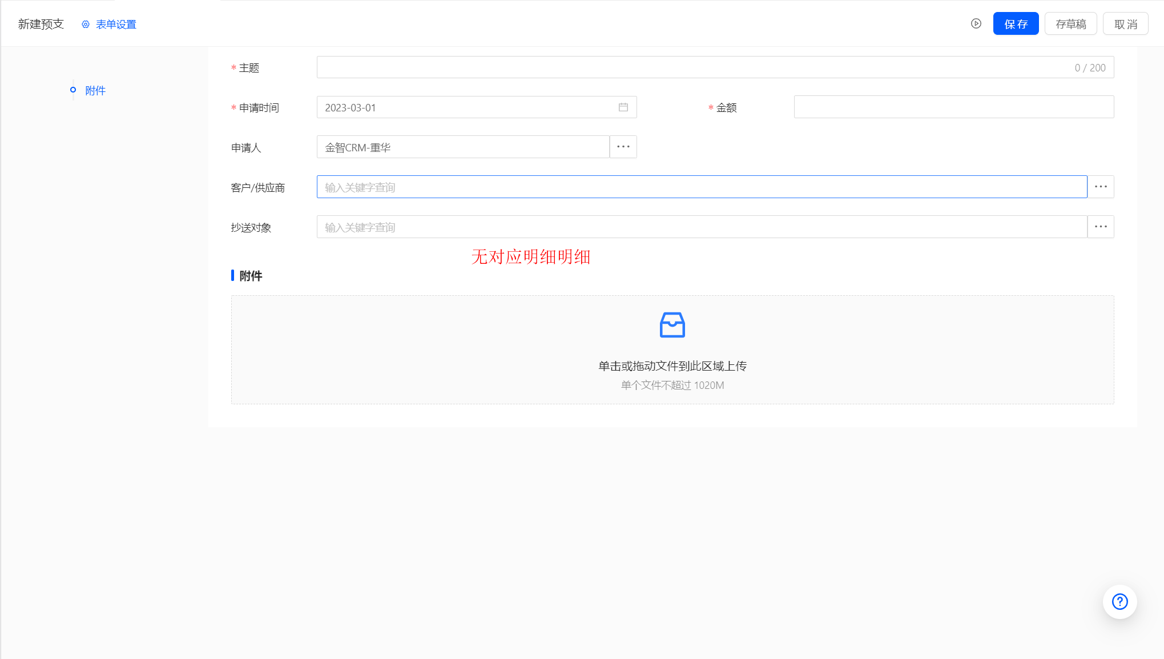Open CC recipients picker ellipsis button
1164x659 pixels.
click(1100, 227)
